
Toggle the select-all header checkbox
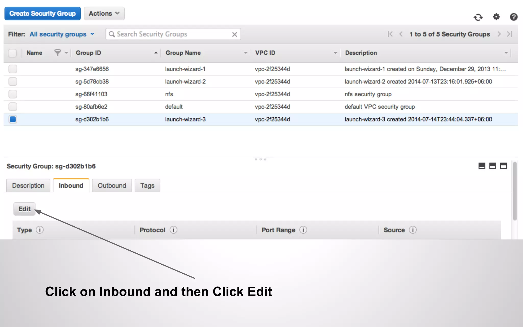point(13,53)
